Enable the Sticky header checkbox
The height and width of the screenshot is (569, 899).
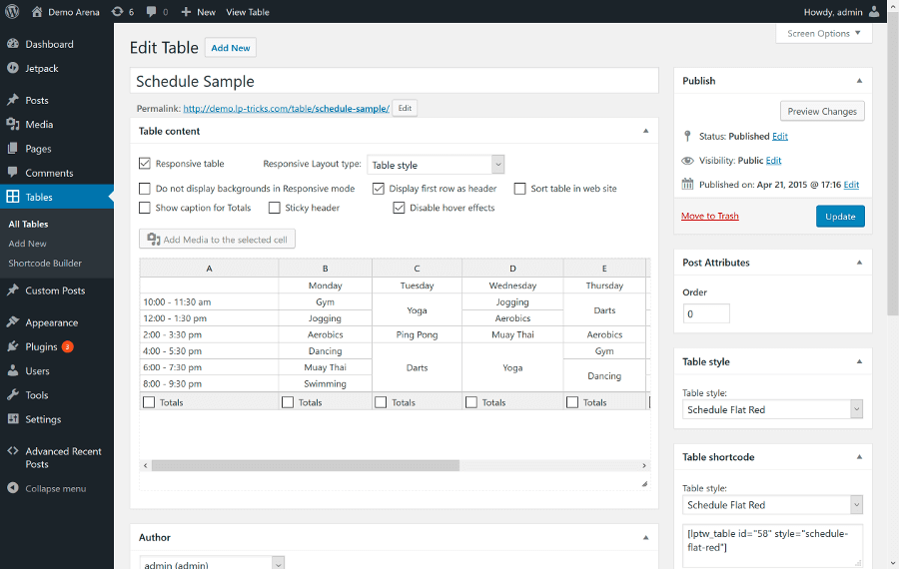[275, 208]
